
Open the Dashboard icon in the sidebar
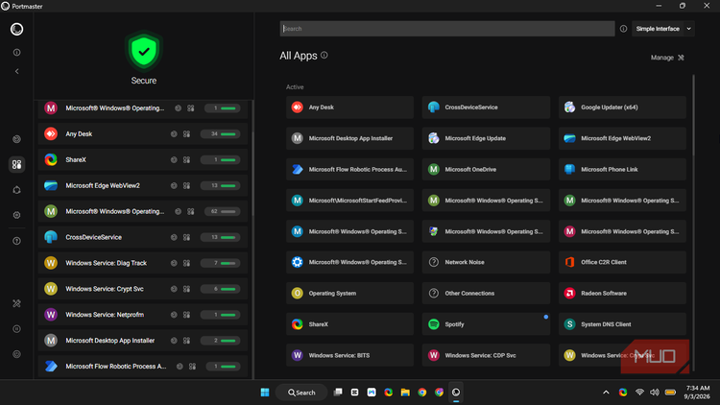click(x=17, y=139)
